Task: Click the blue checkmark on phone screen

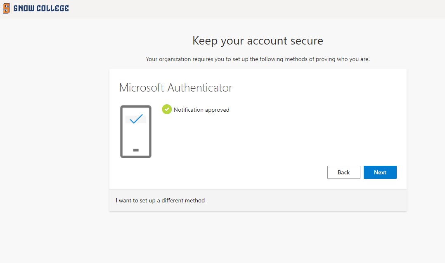Action: (x=136, y=119)
